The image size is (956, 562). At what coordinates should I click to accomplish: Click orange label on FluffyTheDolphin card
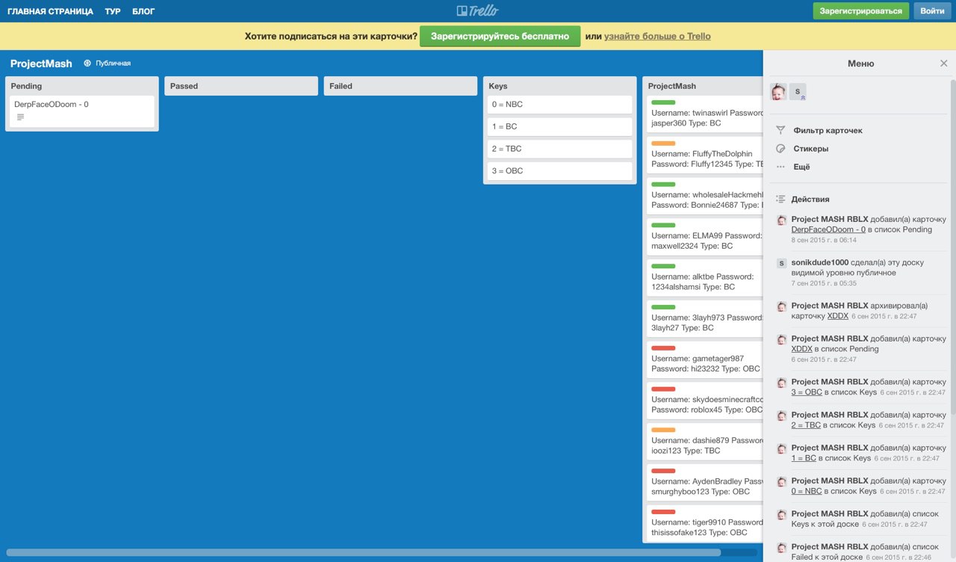(x=663, y=143)
